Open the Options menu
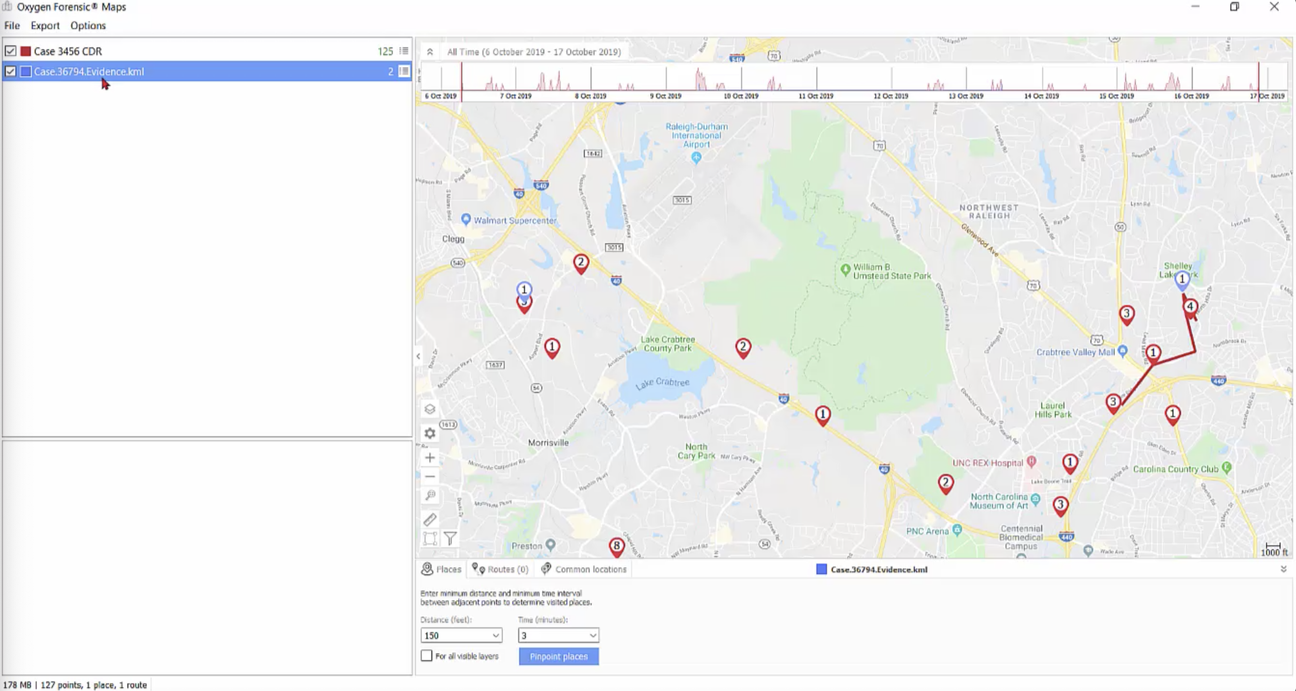1296x691 pixels. click(x=88, y=26)
